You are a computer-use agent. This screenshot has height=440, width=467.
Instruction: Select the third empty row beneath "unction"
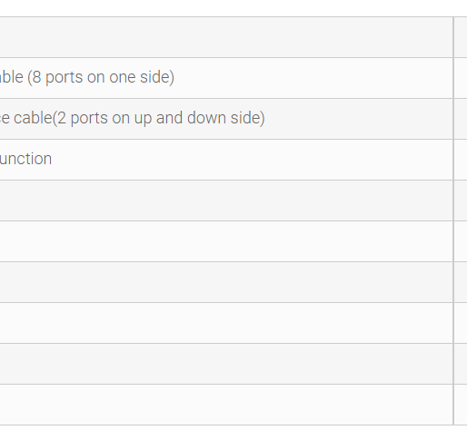coord(226,282)
